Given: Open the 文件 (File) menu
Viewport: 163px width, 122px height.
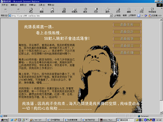Looking at the screenshot, I should tap(5, 5).
